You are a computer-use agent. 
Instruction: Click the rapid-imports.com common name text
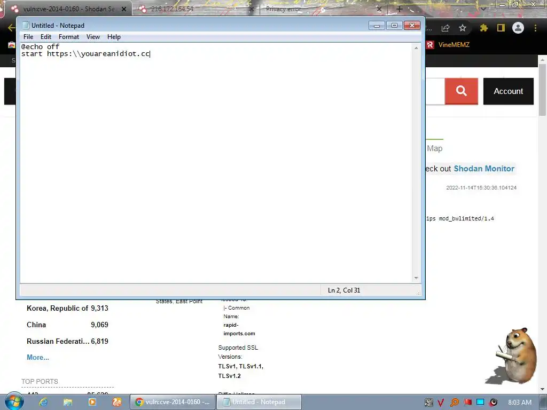pos(239,329)
